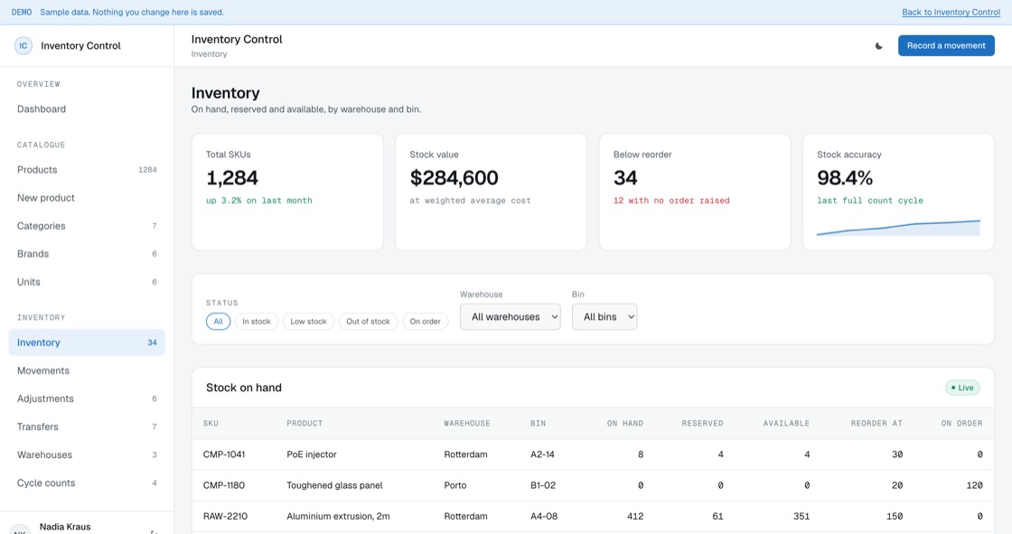
Task: Click the On hand column header
Action: pos(624,424)
